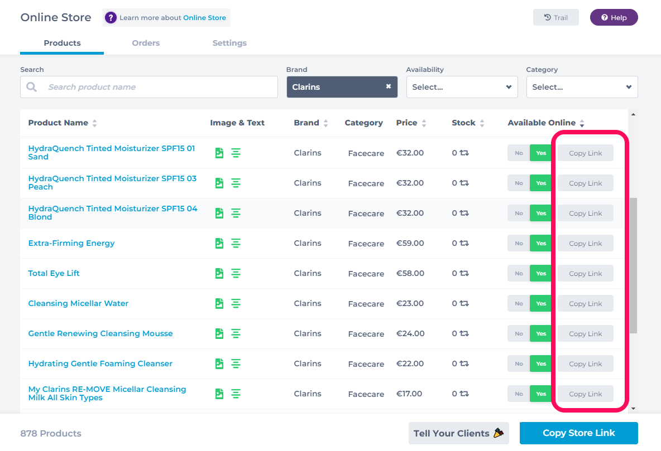Click stock sync icon for Total Eye Lift

tap(464, 273)
